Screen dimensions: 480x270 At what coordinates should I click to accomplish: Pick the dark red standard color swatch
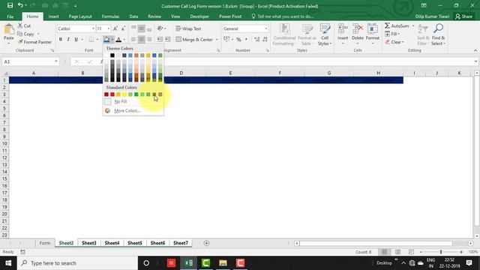[106, 94]
